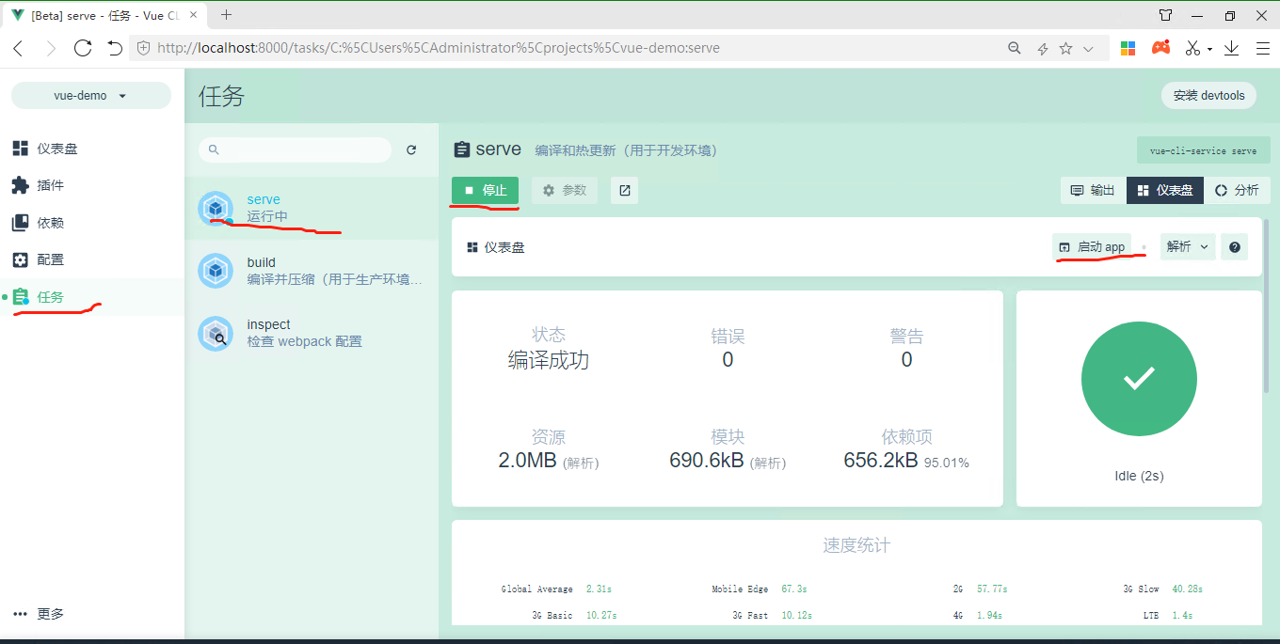Open the 插件 plugins section
Viewport: 1280px width, 644px height.
(92, 185)
